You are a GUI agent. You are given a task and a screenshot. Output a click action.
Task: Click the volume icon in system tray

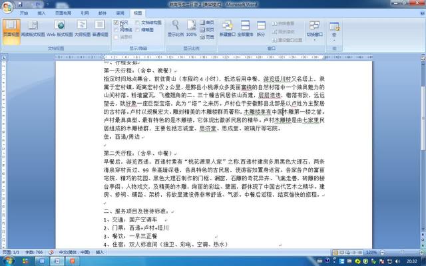pos(398,261)
